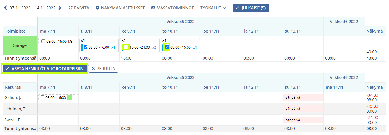This screenshot has height=135, width=389.
Task: Check the Wednesday 16:00-24:00 shift checkbox
Action: 126,47
